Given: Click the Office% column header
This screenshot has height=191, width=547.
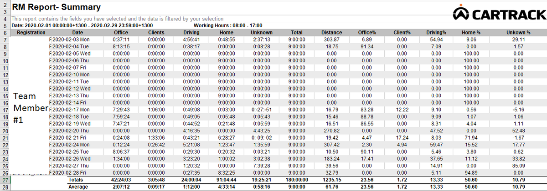Looking at the screenshot, I should [367, 33].
